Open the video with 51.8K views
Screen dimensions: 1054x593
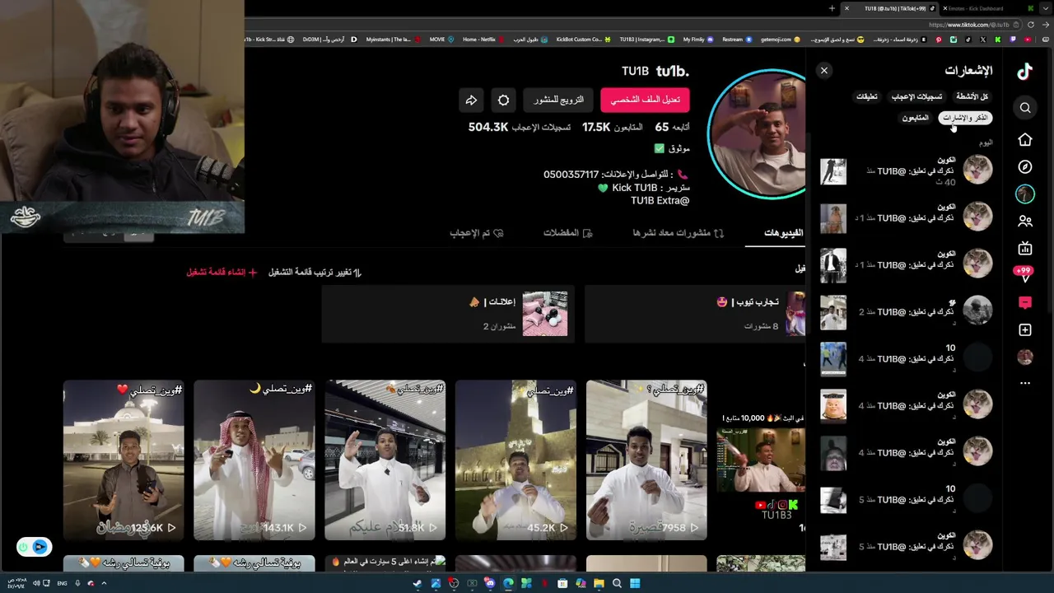click(385, 460)
